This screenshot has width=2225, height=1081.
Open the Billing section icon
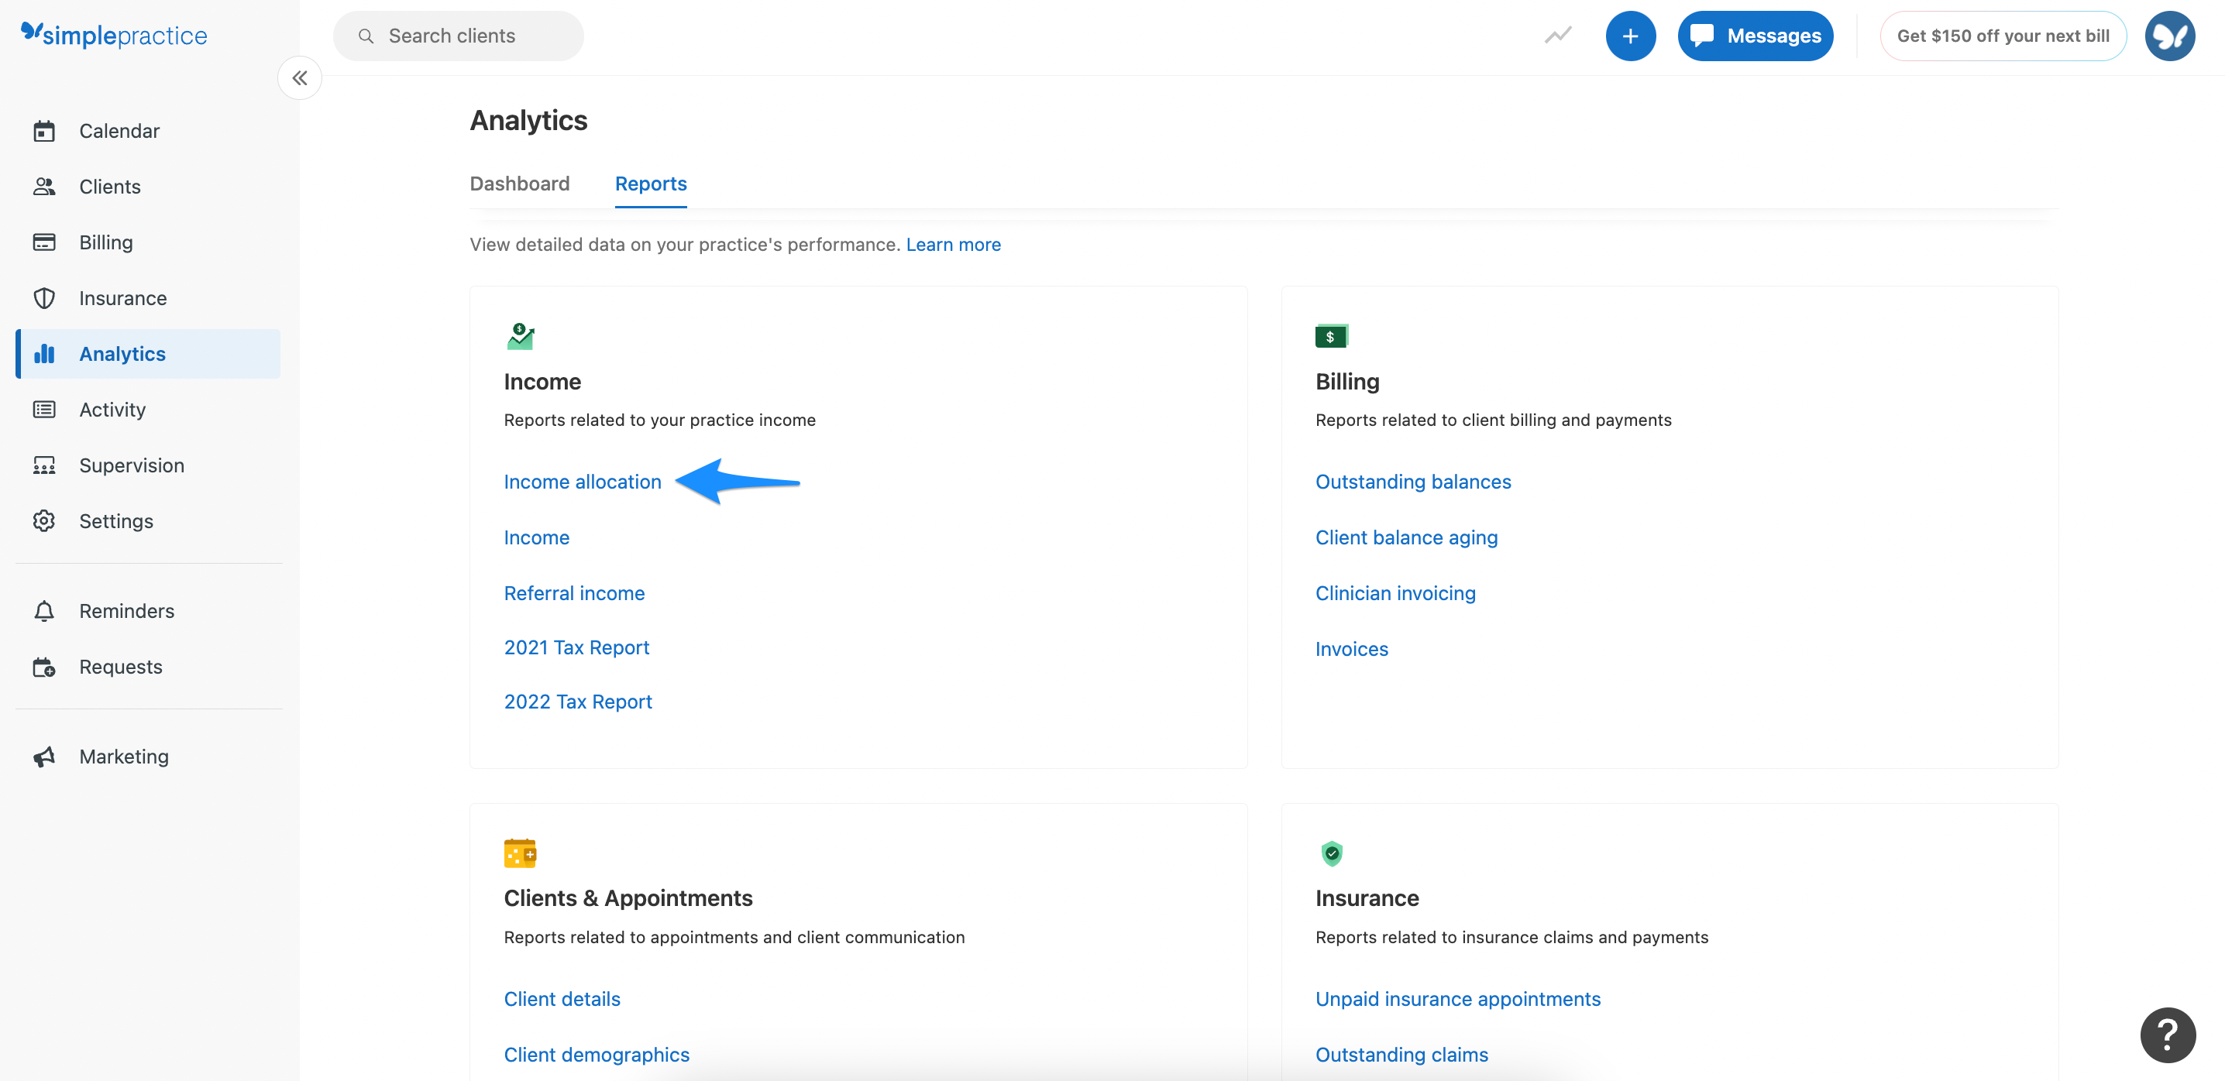105,242
